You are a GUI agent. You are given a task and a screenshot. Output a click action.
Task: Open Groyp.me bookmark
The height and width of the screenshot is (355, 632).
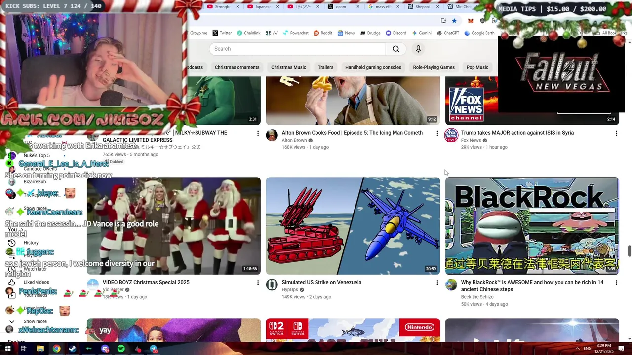click(198, 33)
